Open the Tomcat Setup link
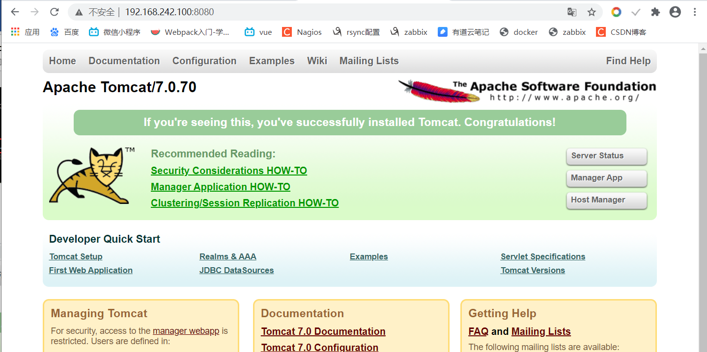This screenshot has width=707, height=352. [x=76, y=256]
